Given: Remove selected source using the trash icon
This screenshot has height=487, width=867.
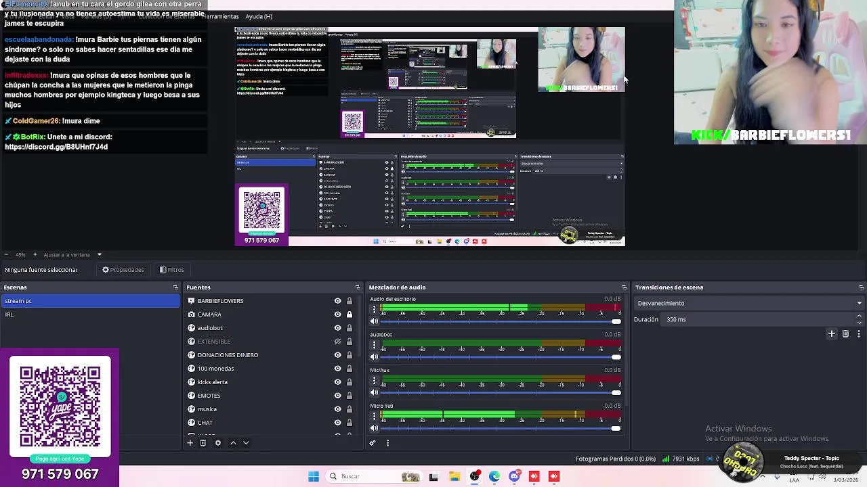Looking at the screenshot, I should coord(203,443).
